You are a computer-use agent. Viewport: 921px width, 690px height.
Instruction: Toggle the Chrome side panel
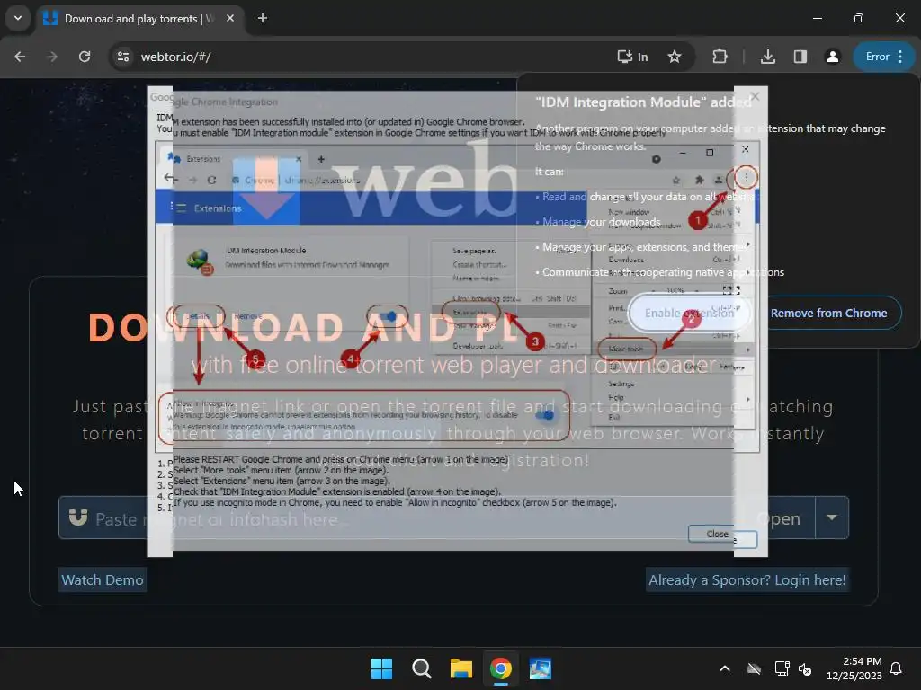tap(800, 57)
